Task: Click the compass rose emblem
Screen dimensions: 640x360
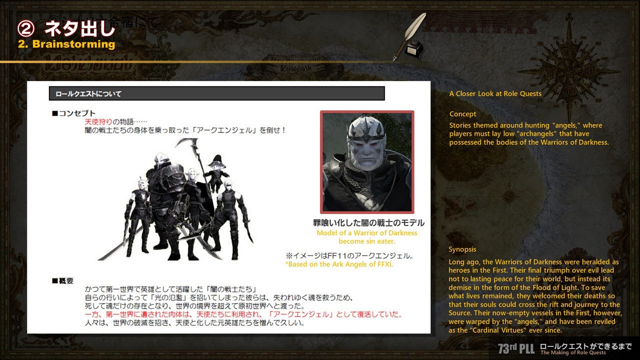Action: (x=569, y=64)
